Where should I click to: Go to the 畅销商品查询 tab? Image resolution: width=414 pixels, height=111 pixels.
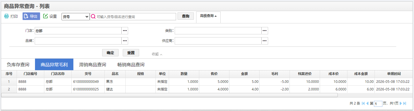(131, 65)
